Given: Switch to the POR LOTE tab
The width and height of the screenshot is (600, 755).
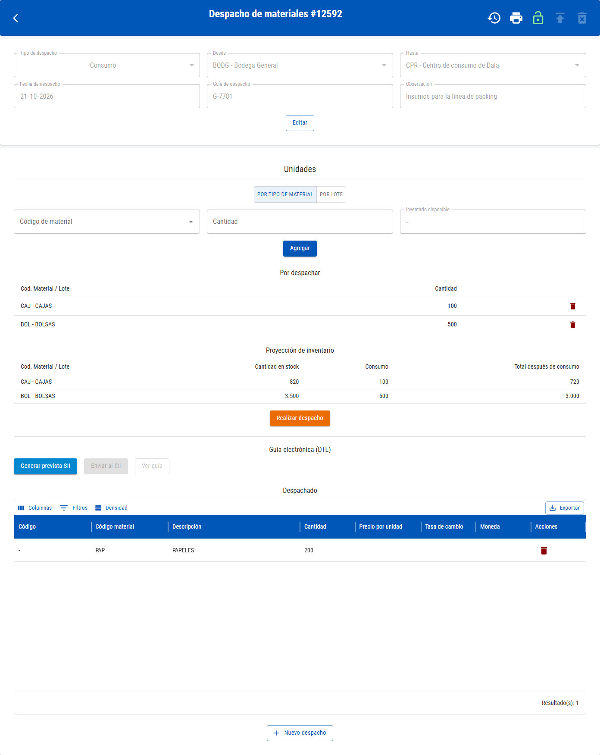Looking at the screenshot, I should coord(331,194).
